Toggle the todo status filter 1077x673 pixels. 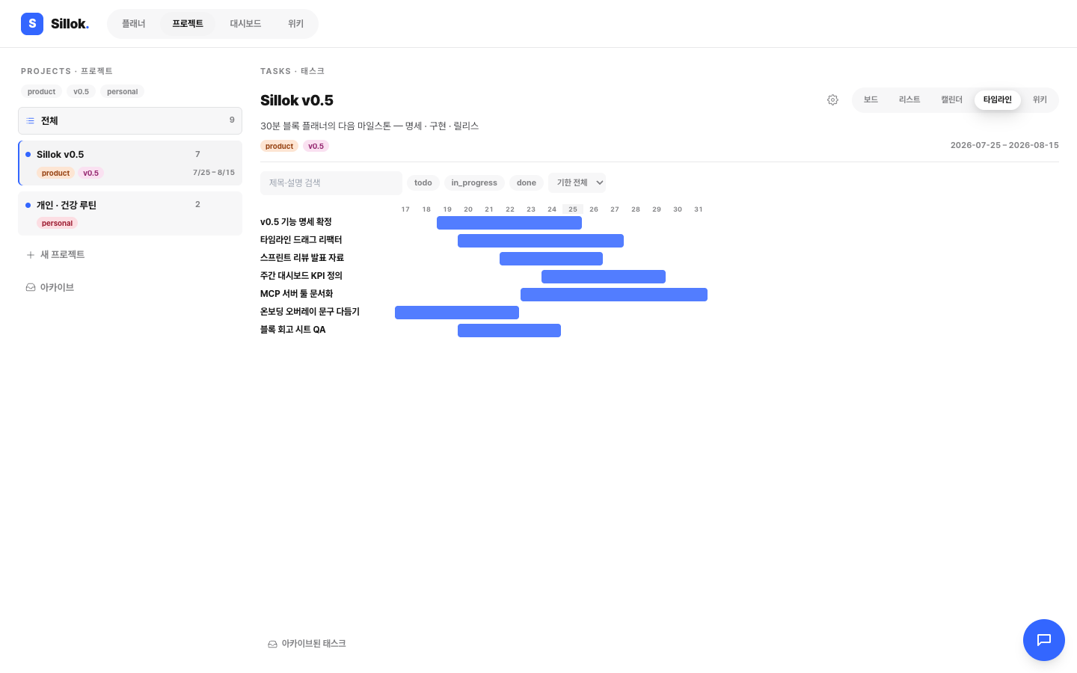(x=423, y=183)
